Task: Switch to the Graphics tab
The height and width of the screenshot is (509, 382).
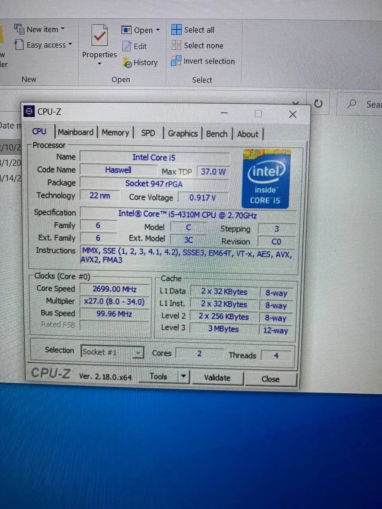Action: point(183,134)
